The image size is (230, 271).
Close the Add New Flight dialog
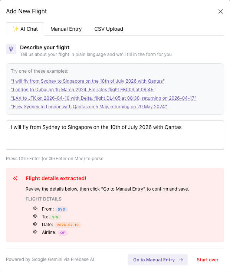pyautogui.click(x=221, y=11)
